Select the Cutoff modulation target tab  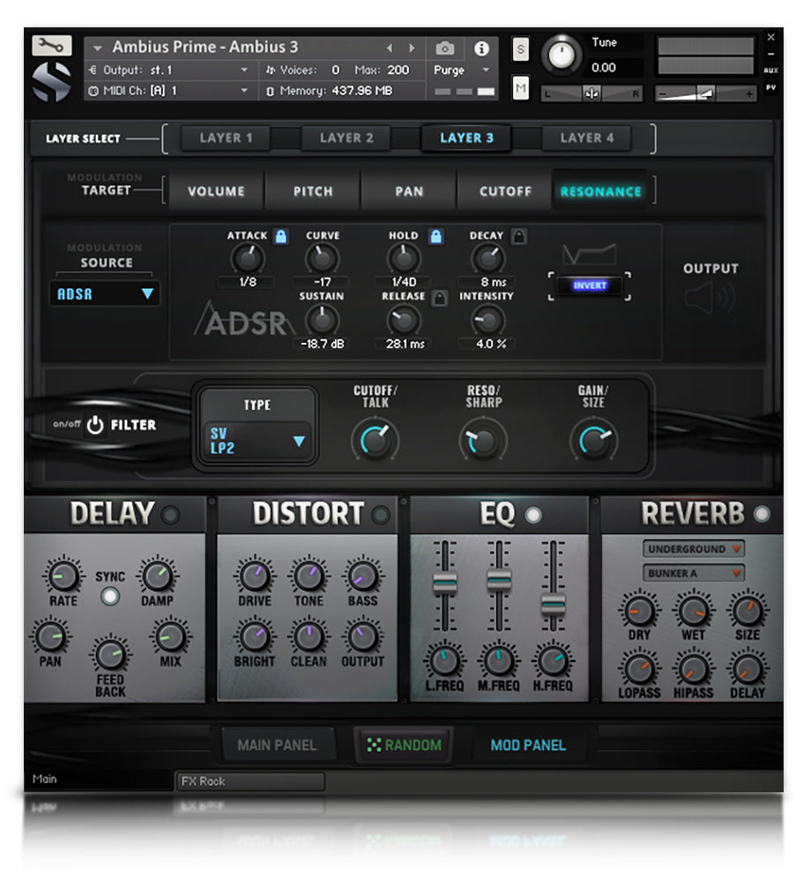point(505,191)
